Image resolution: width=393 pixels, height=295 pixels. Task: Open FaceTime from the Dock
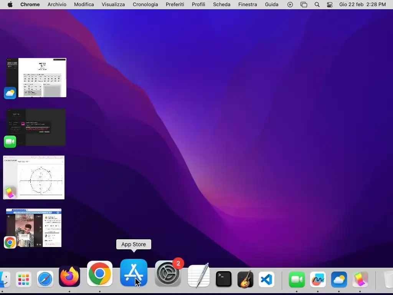[x=297, y=279]
